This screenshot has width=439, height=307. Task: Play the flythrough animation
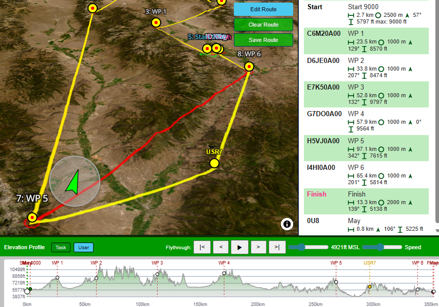tap(239, 247)
